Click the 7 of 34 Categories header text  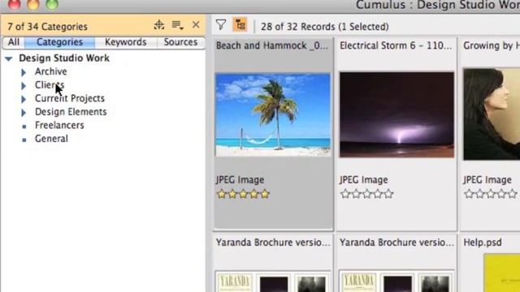pyautogui.click(x=47, y=27)
